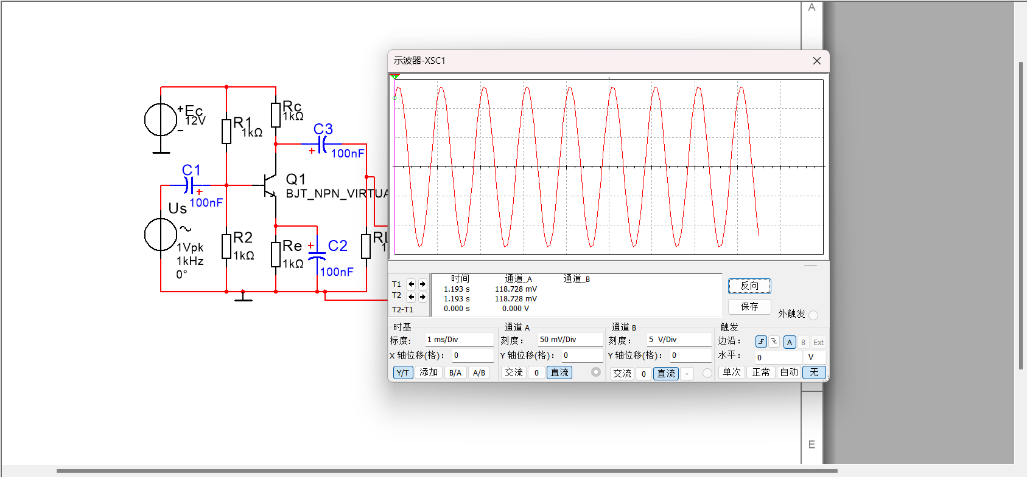Enable Y/T display mode

pos(402,372)
